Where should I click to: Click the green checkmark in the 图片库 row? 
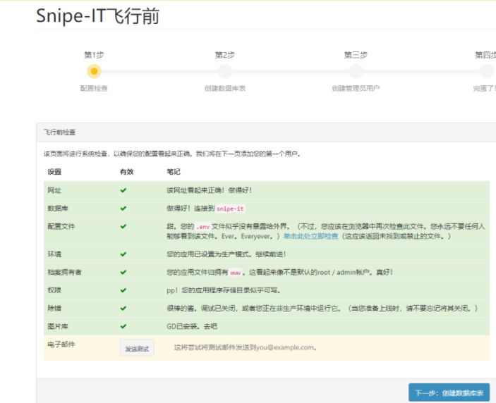[x=123, y=326]
